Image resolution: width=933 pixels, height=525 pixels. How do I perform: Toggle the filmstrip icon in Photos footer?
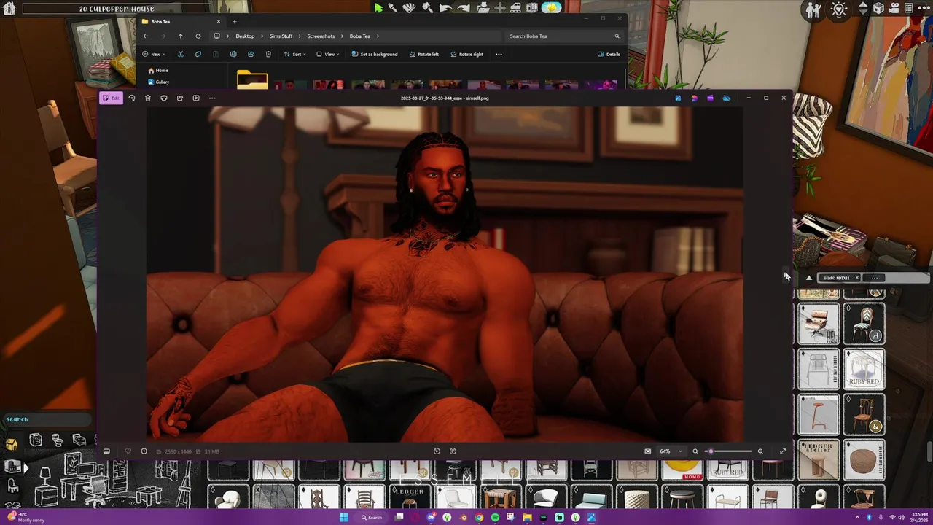click(106, 451)
